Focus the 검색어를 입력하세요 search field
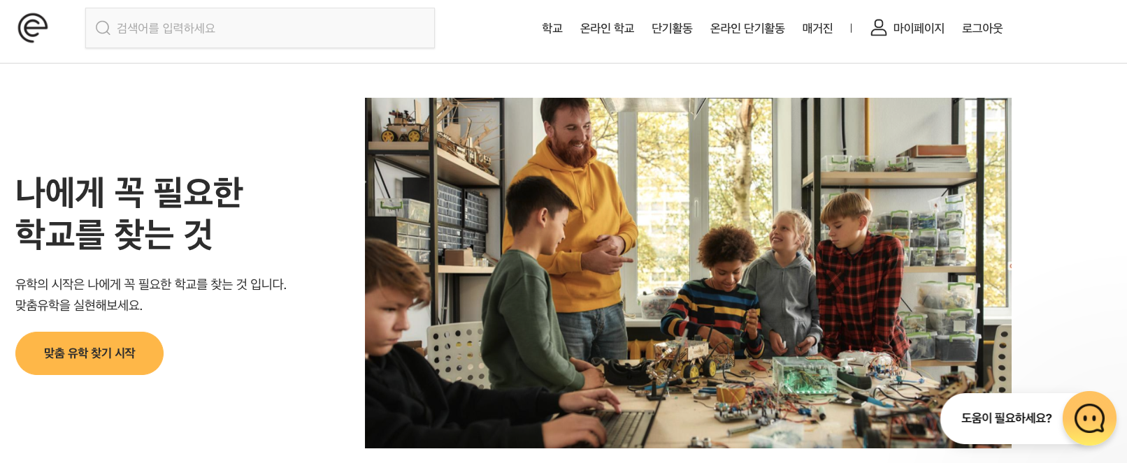Screen dimensions: 1127x463 click(260, 28)
